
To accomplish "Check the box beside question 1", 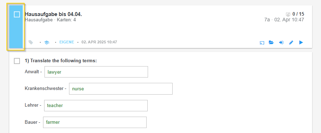I will [17, 61].
